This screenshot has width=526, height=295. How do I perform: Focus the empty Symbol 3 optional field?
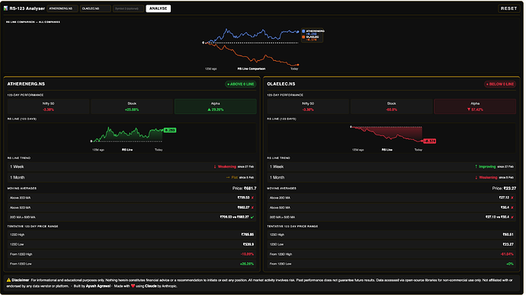click(128, 8)
